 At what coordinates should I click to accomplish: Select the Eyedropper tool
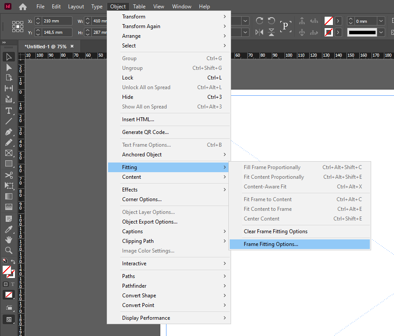click(9, 229)
